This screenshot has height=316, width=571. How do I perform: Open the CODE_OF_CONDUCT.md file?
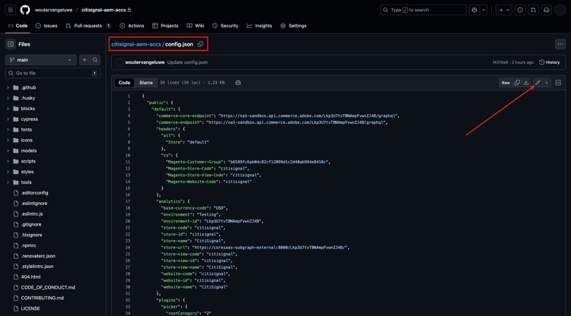coord(48,287)
